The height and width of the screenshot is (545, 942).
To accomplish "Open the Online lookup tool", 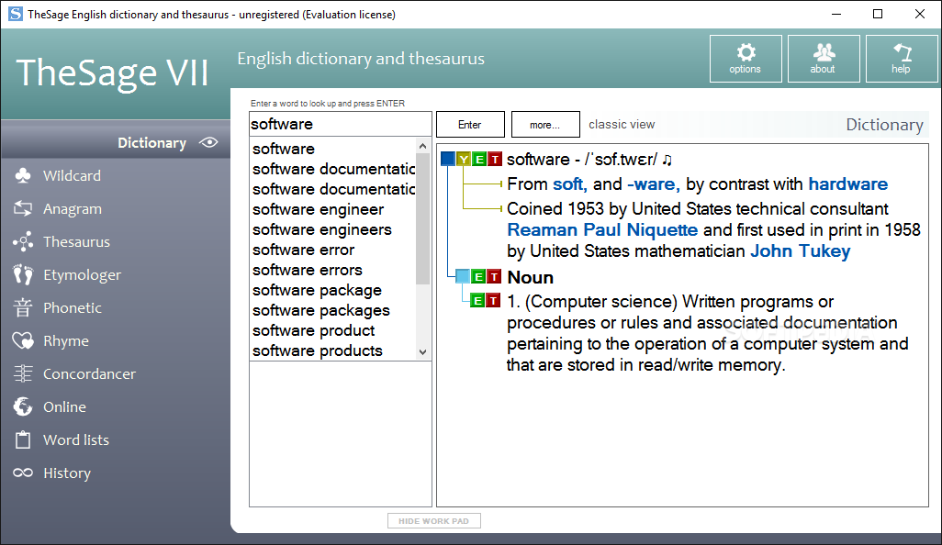I will click(x=65, y=406).
